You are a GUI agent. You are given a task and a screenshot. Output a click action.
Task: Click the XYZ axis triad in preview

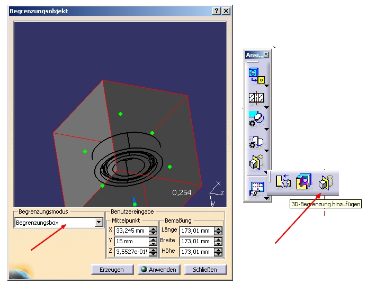(x=216, y=194)
